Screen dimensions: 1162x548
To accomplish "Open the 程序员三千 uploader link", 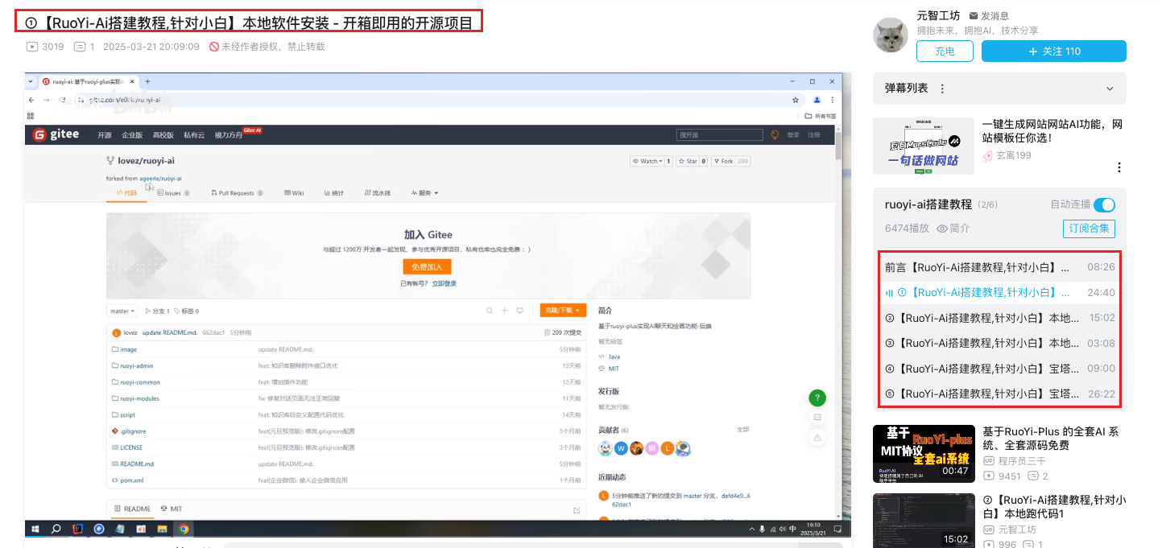I will point(1021,461).
